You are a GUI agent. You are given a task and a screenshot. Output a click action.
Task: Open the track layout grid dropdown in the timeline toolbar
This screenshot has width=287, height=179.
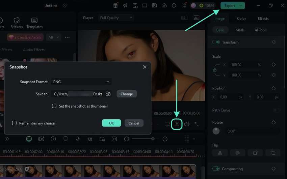(189, 139)
